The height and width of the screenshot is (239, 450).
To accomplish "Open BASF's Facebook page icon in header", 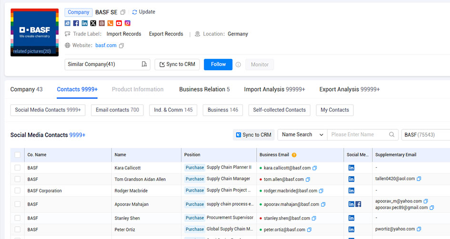I will tap(76, 23).
